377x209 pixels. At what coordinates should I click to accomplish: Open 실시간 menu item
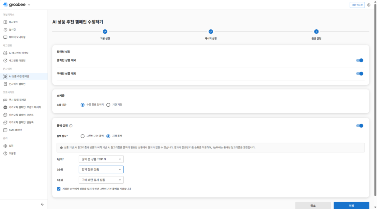click(24, 30)
